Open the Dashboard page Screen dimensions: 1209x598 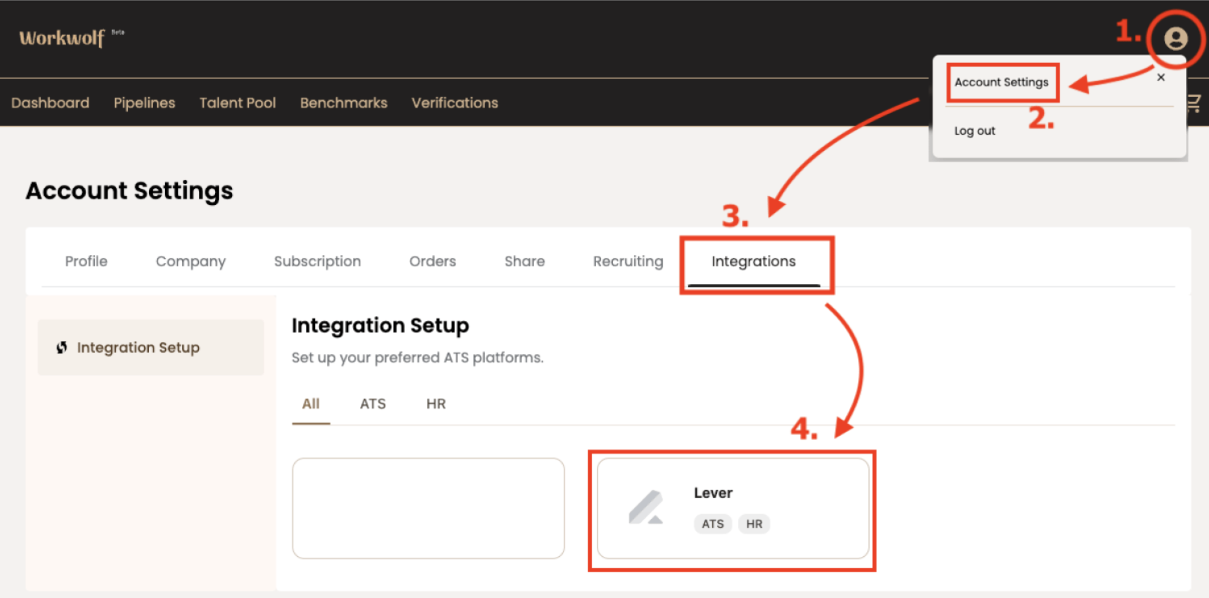click(x=50, y=103)
